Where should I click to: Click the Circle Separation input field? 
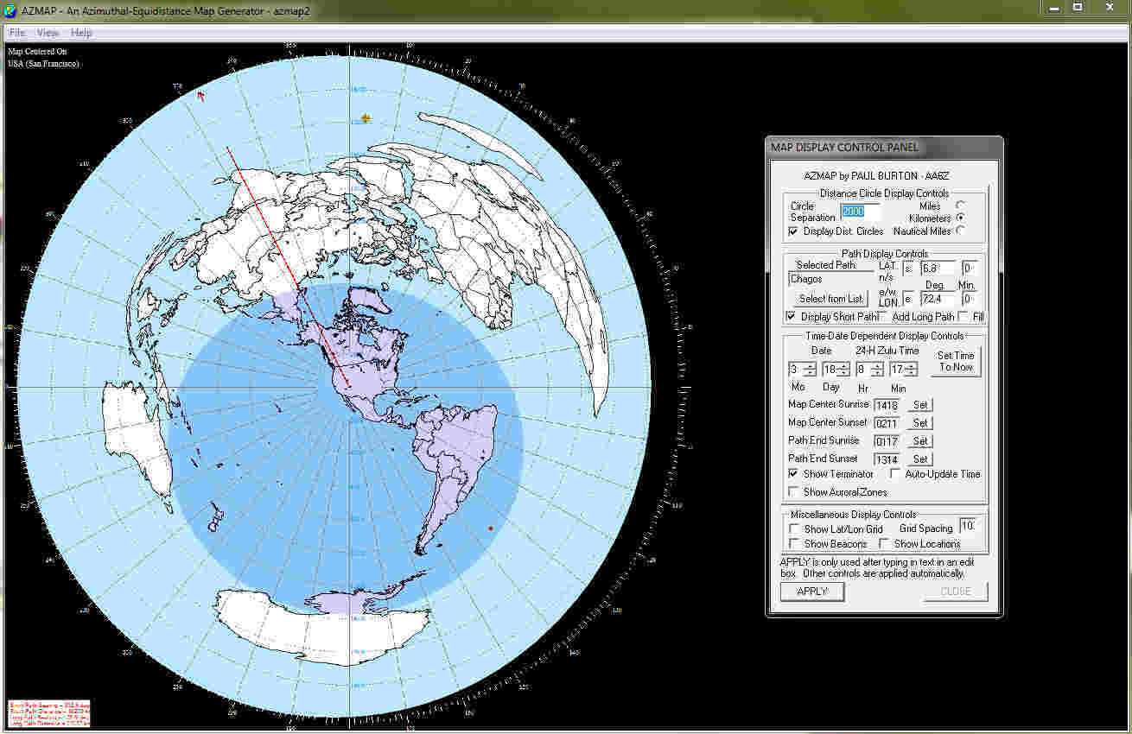(860, 212)
